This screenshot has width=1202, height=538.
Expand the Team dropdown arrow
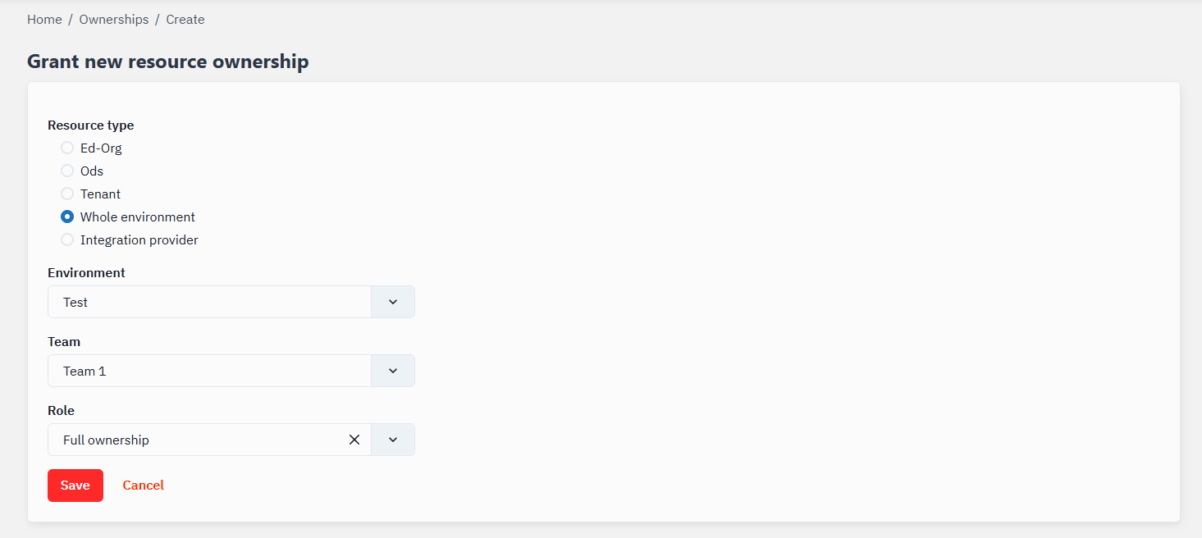[393, 371]
